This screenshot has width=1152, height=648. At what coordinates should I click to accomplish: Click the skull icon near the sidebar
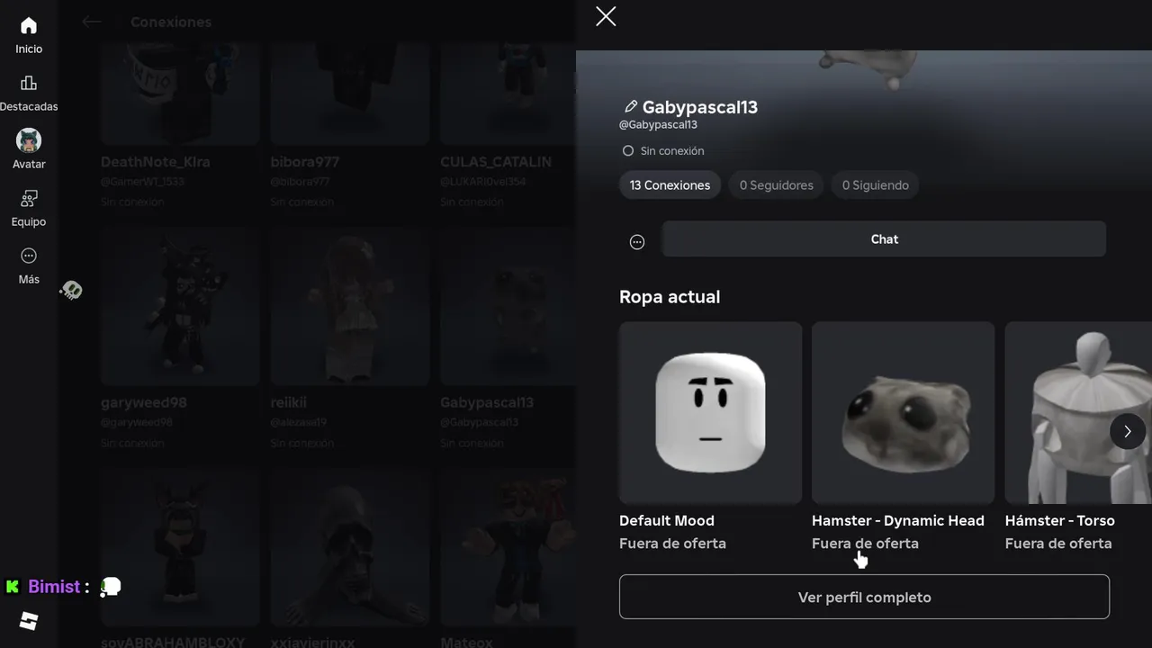point(71,290)
